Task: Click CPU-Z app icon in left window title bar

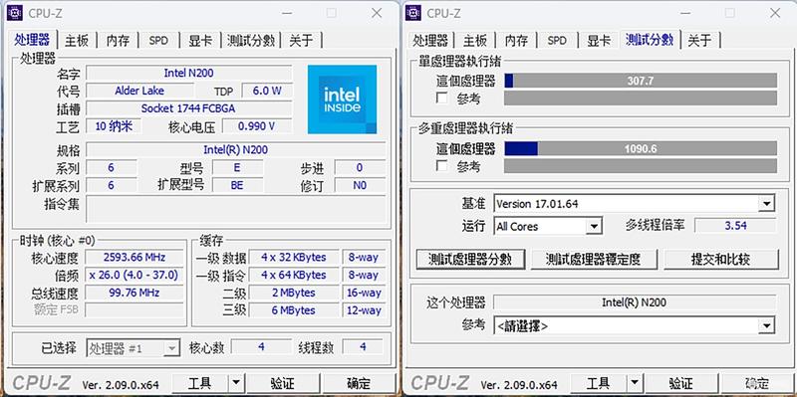Action: click(15, 13)
